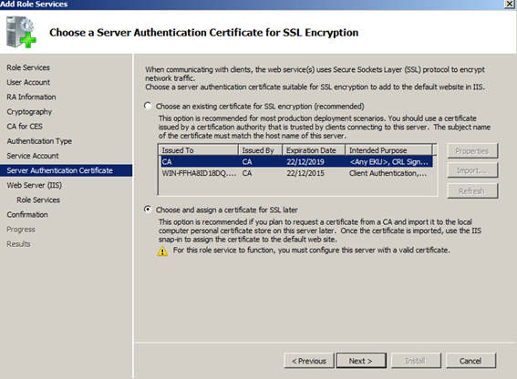This screenshot has width=517, height=379.
Task: Open the Role Services step at top
Action: (x=28, y=67)
